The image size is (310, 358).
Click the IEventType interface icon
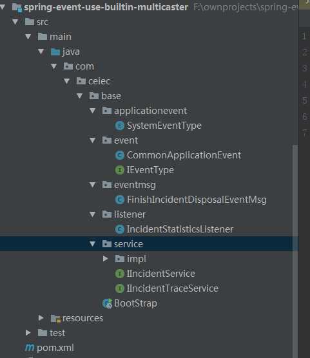click(x=120, y=170)
